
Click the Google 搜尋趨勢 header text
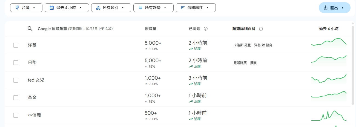[52, 29]
